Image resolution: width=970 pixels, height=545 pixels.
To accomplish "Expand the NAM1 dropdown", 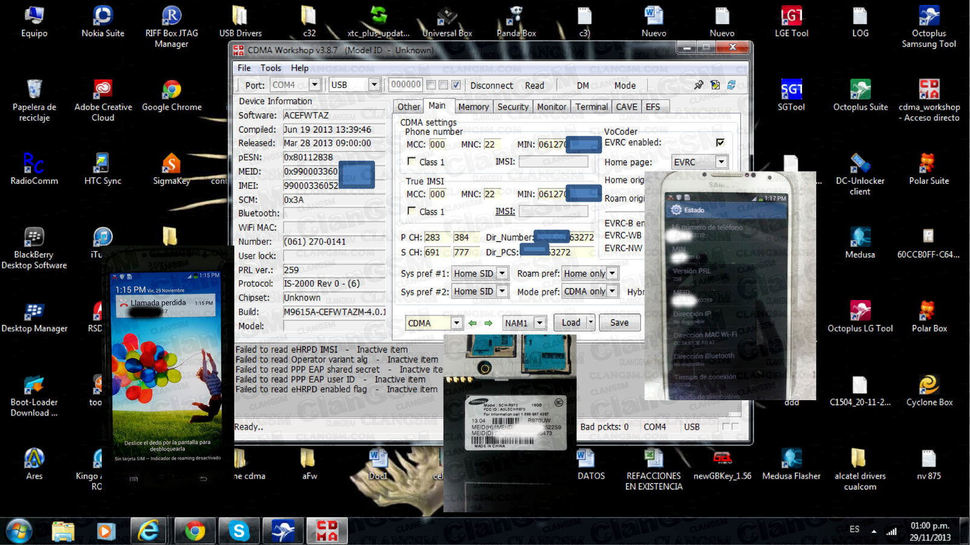I will click(540, 323).
